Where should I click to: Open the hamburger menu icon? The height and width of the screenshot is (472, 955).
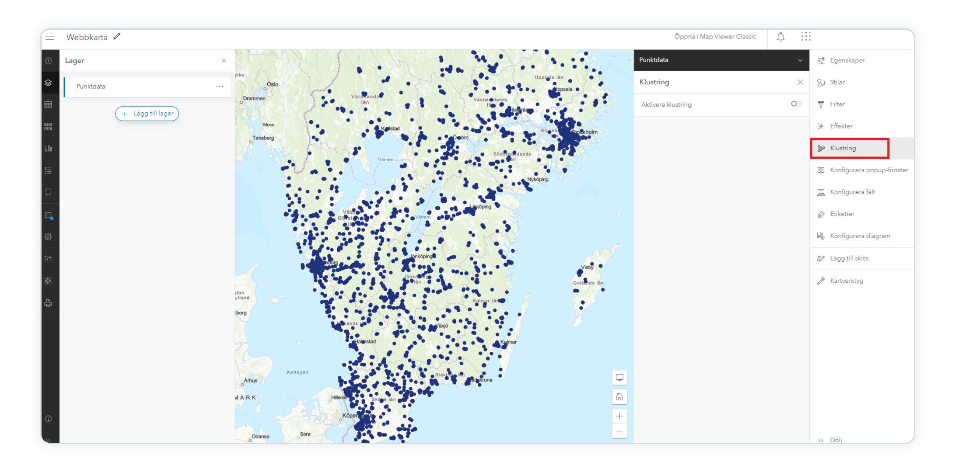click(x=50, y=37)
